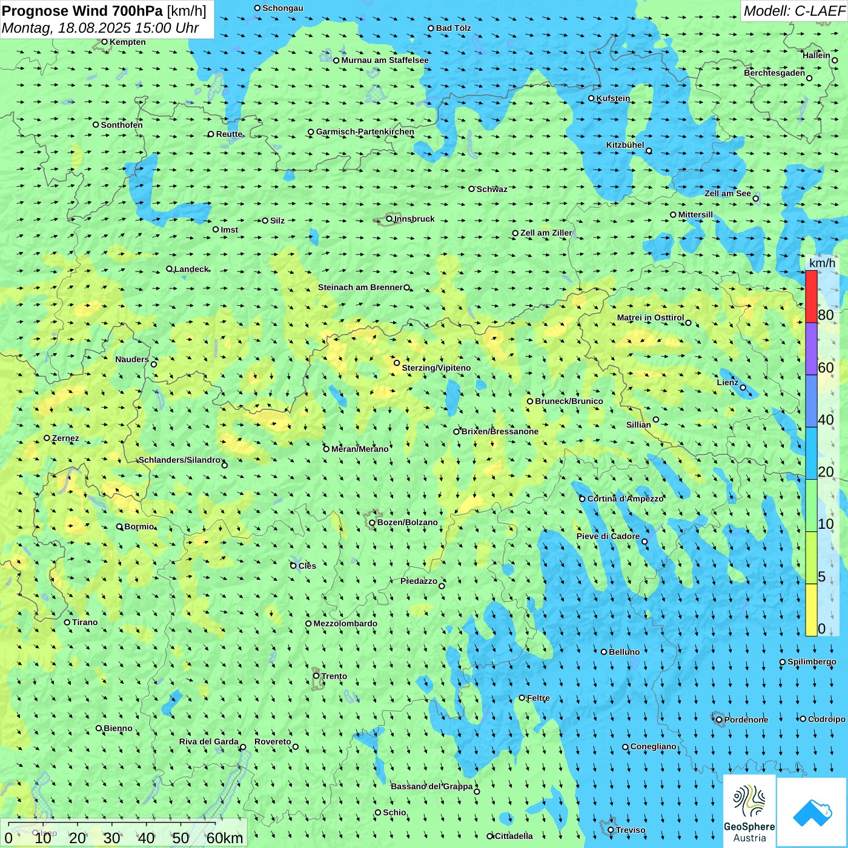The height and width of the screenshot is (848, 848).
Task: Click the Tirano location dot
Action: (67, 622)
